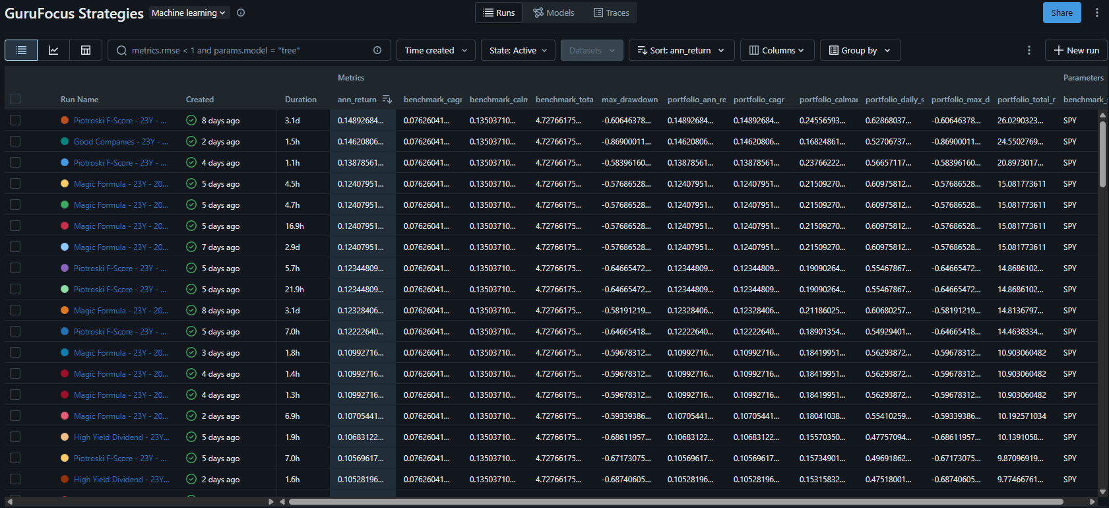Click total return value 24.5502769
The image size is (1109, 508).
(1020, 142)
